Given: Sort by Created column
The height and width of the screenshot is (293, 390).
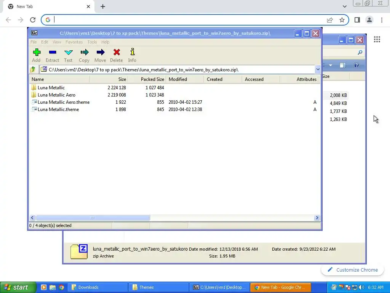Looking at the screenshot, I should (223, 79).
